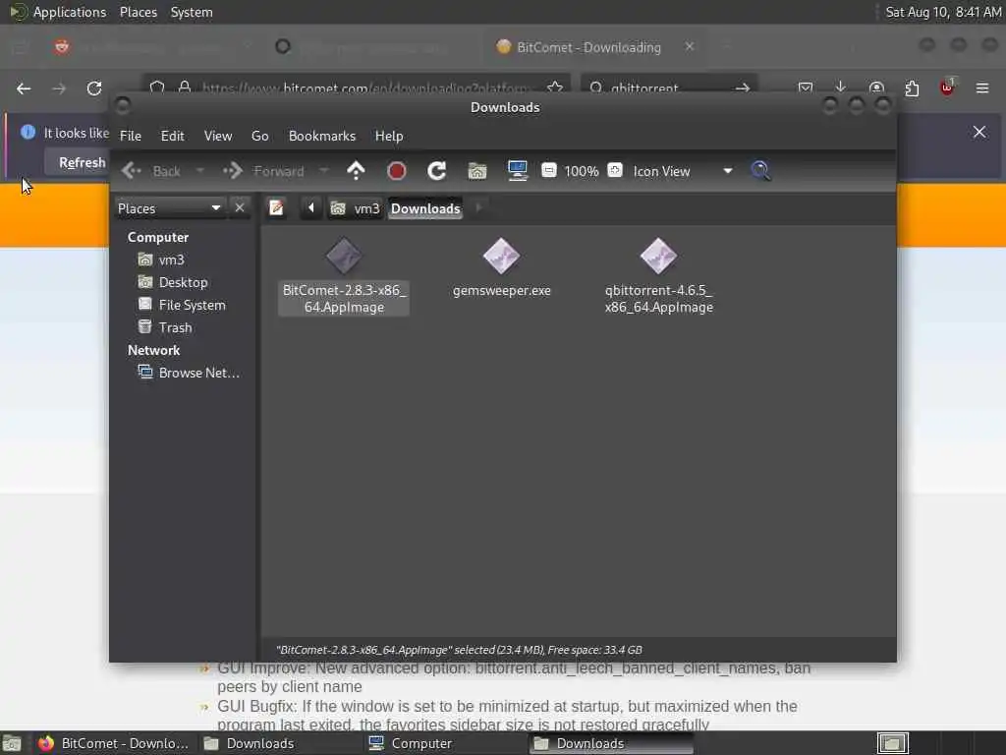This screenshot has width=1006, height=755.
Task: Click the status bar selection info text
Action: [x=459, y=650]
